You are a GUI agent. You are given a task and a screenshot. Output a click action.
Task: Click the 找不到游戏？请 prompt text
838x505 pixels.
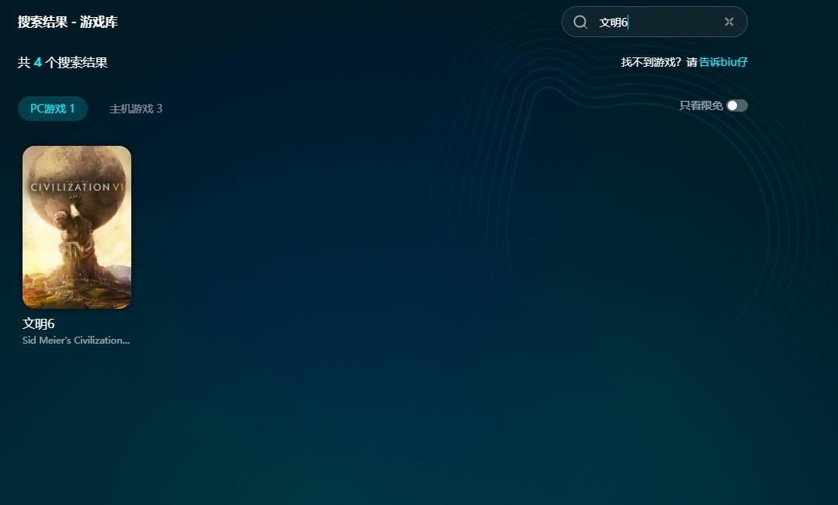pos(659,62)
